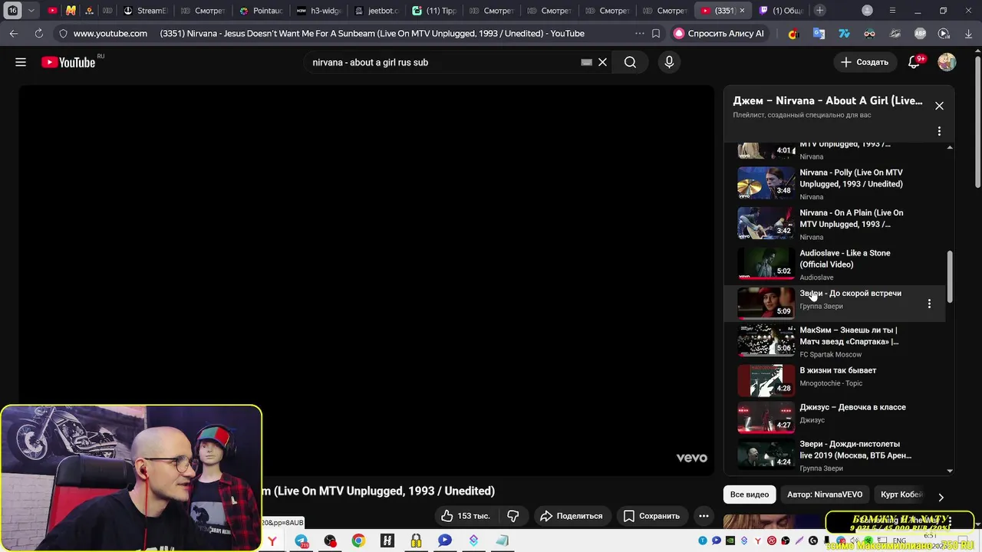Close the Джем playlist panel
Screen dimensions: 982x552
(x=939, y=106)
